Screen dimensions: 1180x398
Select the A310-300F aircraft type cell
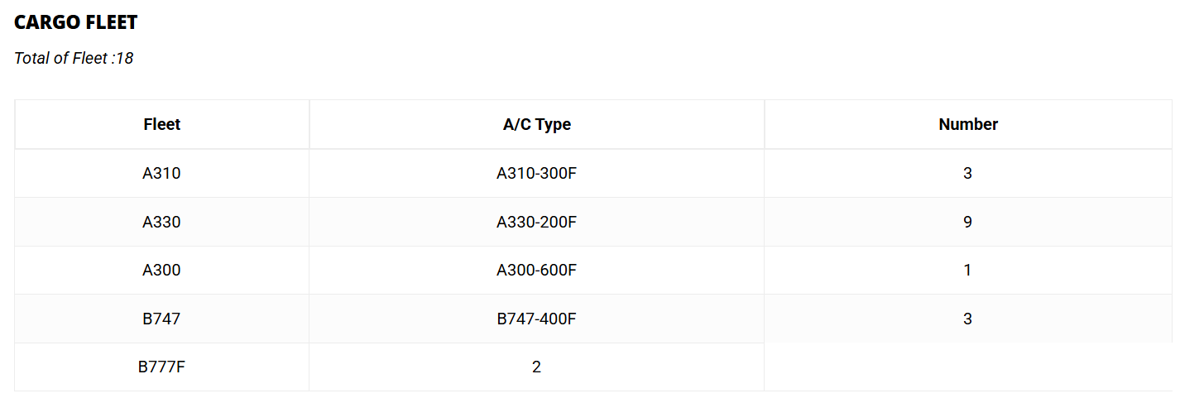tap(536, 174)
